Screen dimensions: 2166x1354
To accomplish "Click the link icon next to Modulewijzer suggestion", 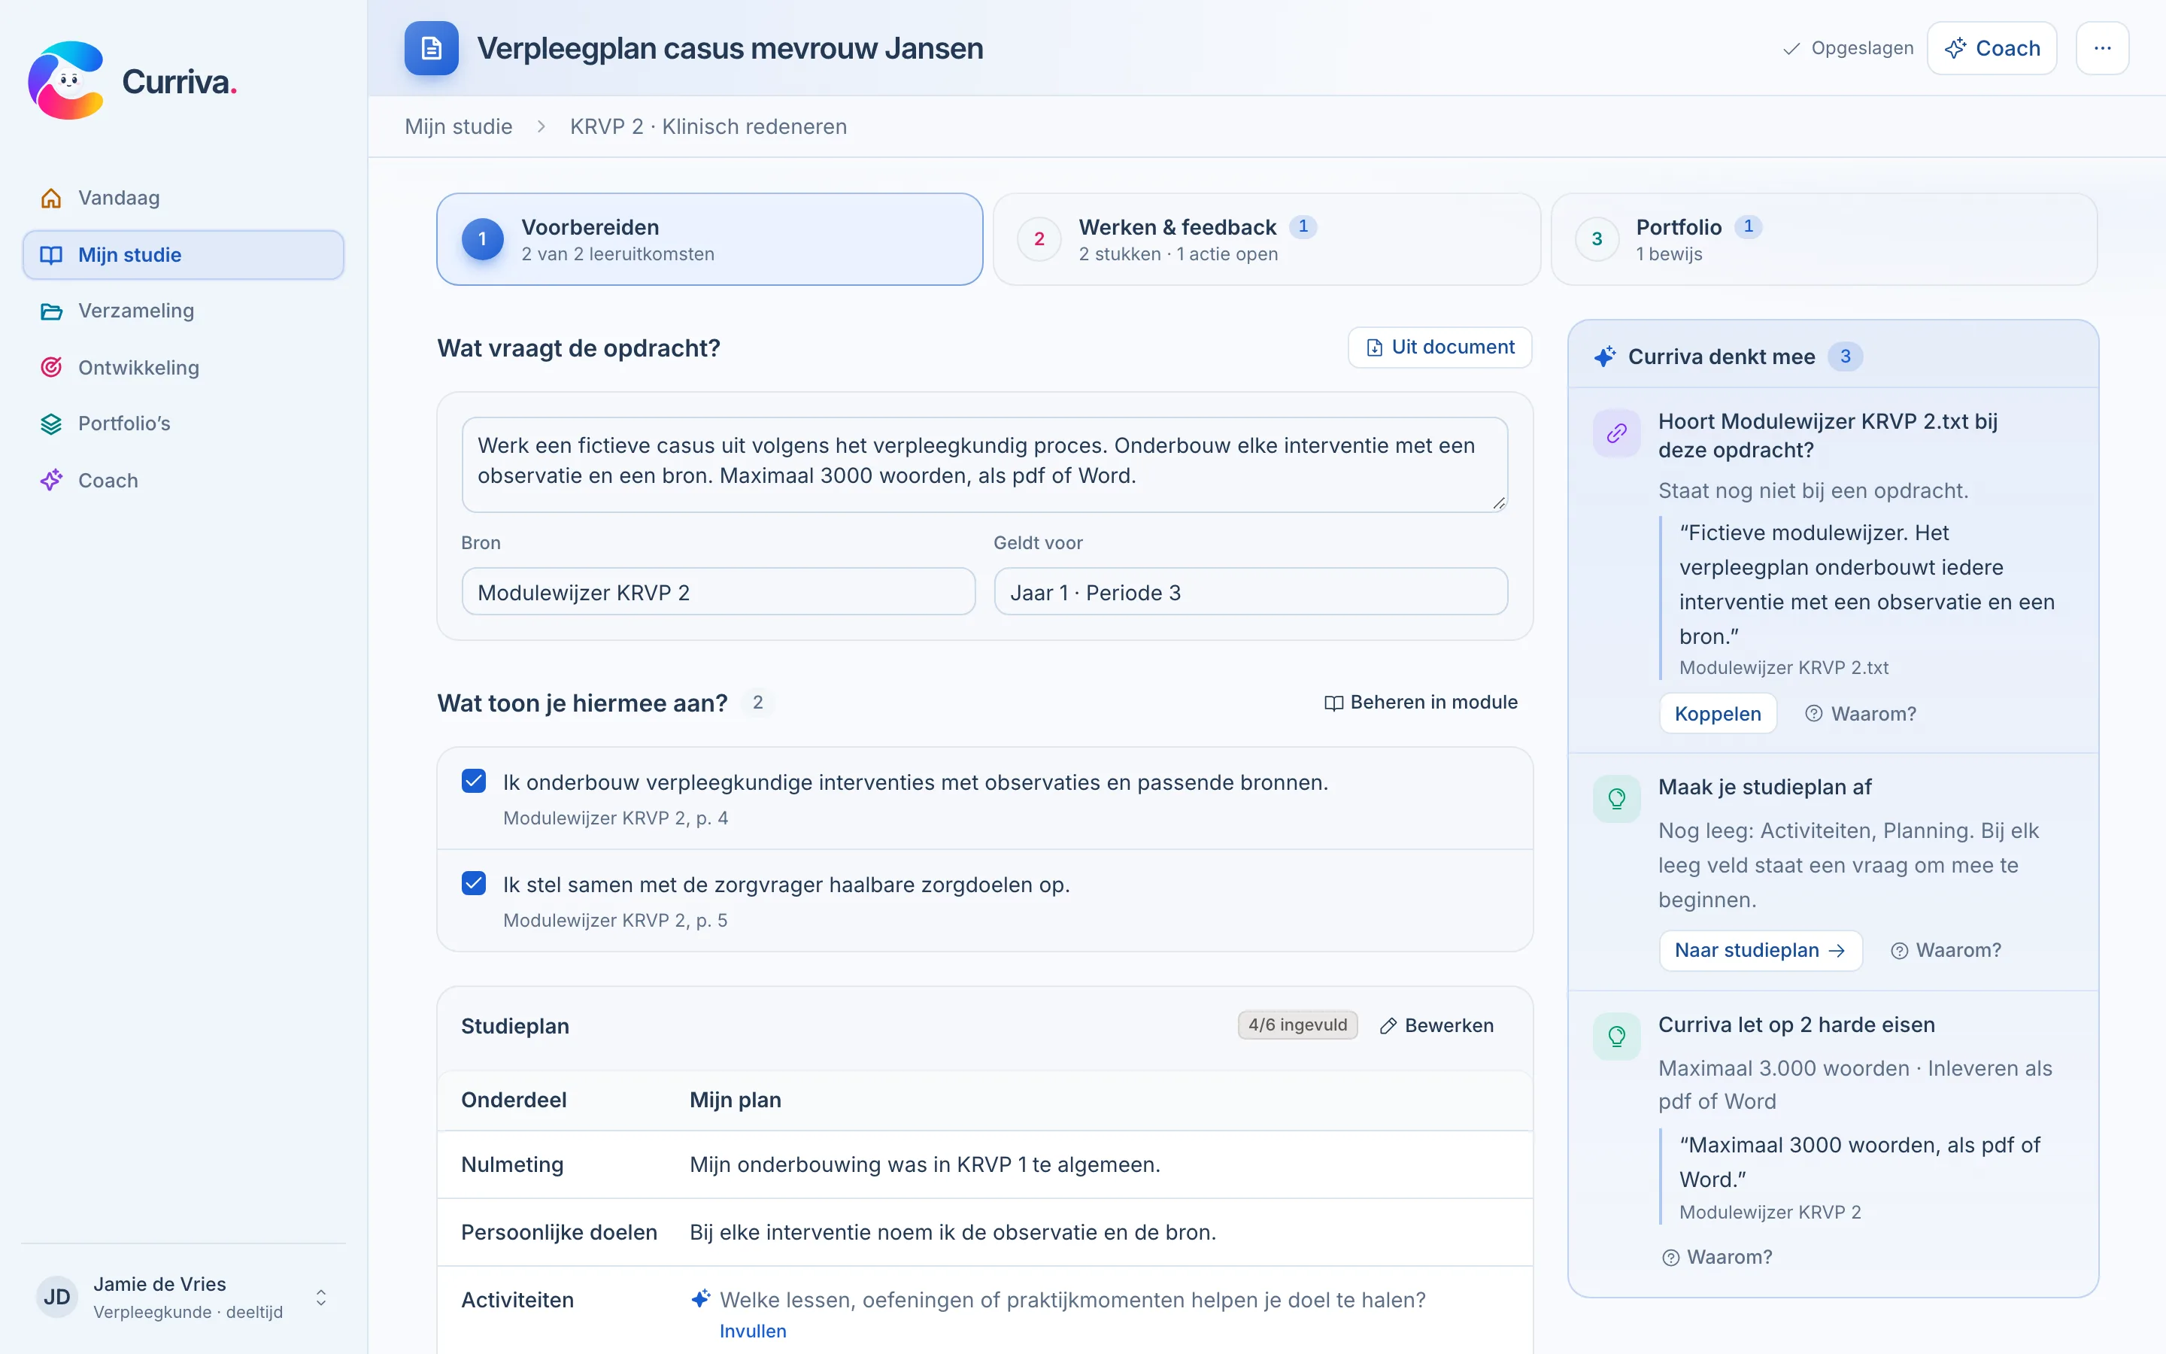I will [1616, 433].
